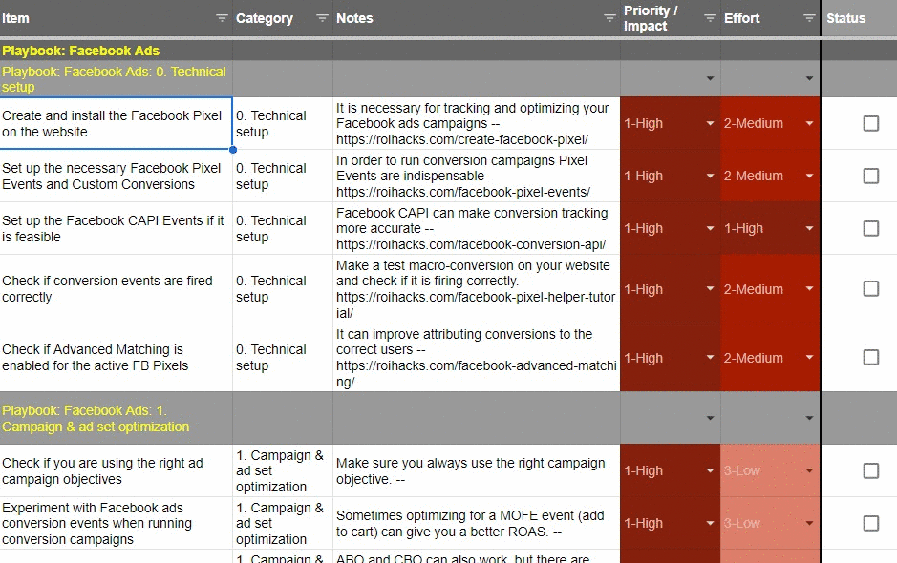
Task: Tick the Status checkbox for Advanced Matching row
Action: [870, 357]
